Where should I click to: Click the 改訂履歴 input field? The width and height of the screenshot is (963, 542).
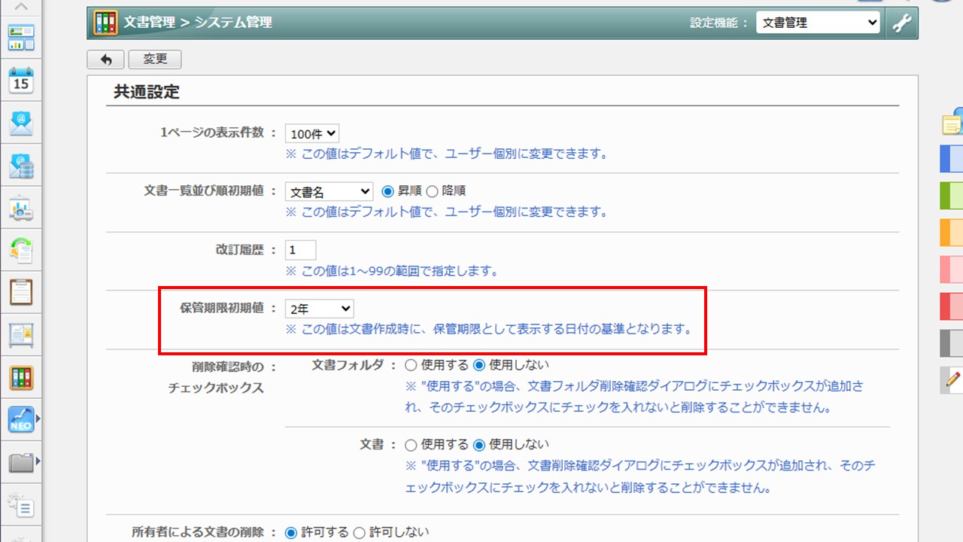(301, 250)
